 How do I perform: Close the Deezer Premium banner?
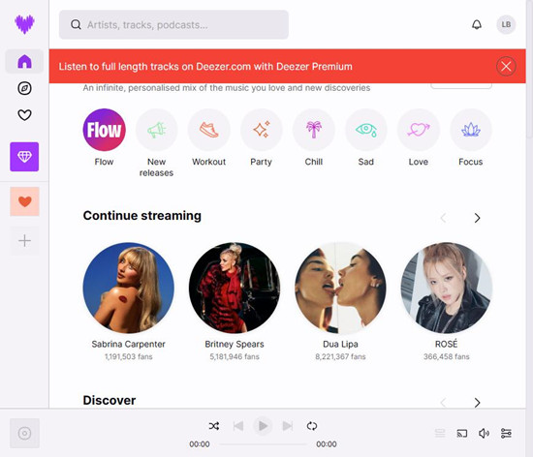point(506,66)
